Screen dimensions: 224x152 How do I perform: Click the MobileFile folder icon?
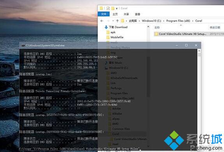(108, 38)
